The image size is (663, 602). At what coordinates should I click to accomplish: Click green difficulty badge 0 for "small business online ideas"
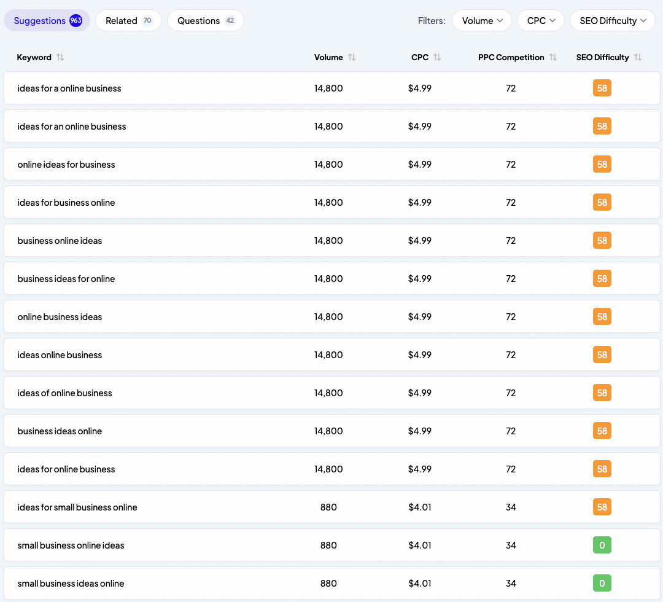tap(602, 545)
